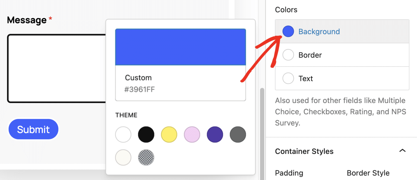Click the Submit button
This screenshot has height=180, width=417.
tap(33, 129)
